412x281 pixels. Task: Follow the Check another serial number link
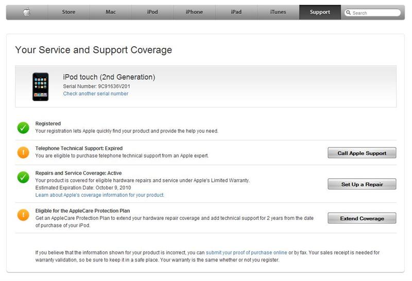96,93
